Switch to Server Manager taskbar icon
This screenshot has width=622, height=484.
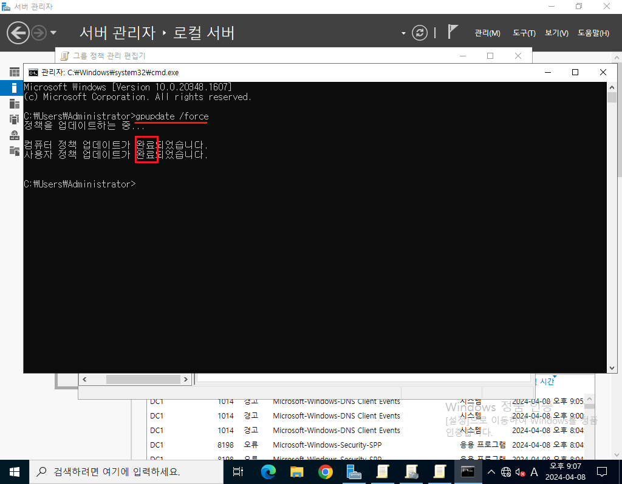[354, 472]
